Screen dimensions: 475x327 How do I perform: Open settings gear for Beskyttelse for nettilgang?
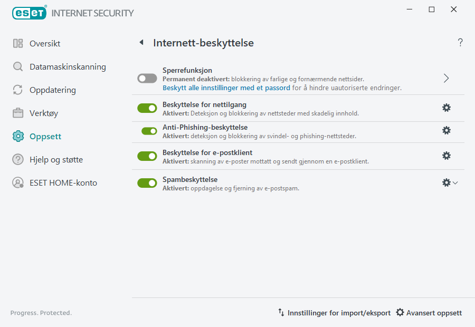[x=446, y=107]
